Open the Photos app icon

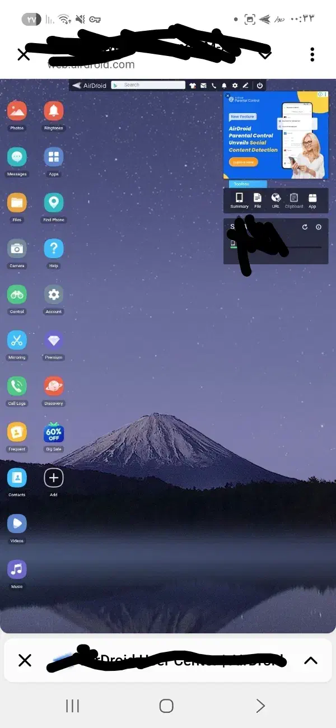pyautogui.click(x=17, y=111)
